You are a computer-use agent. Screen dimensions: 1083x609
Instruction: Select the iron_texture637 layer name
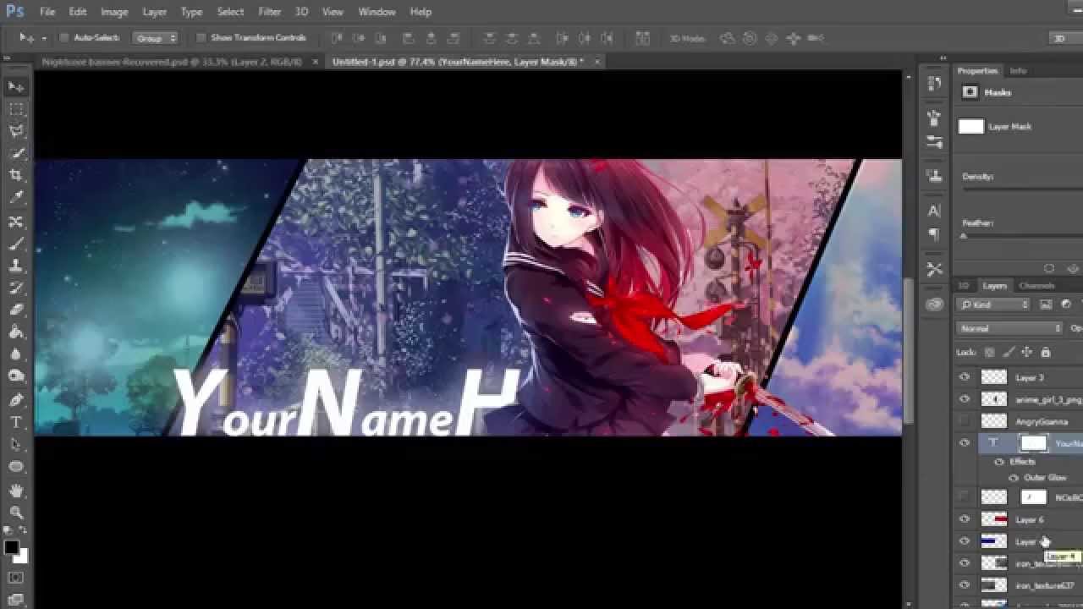(1045, 584)
